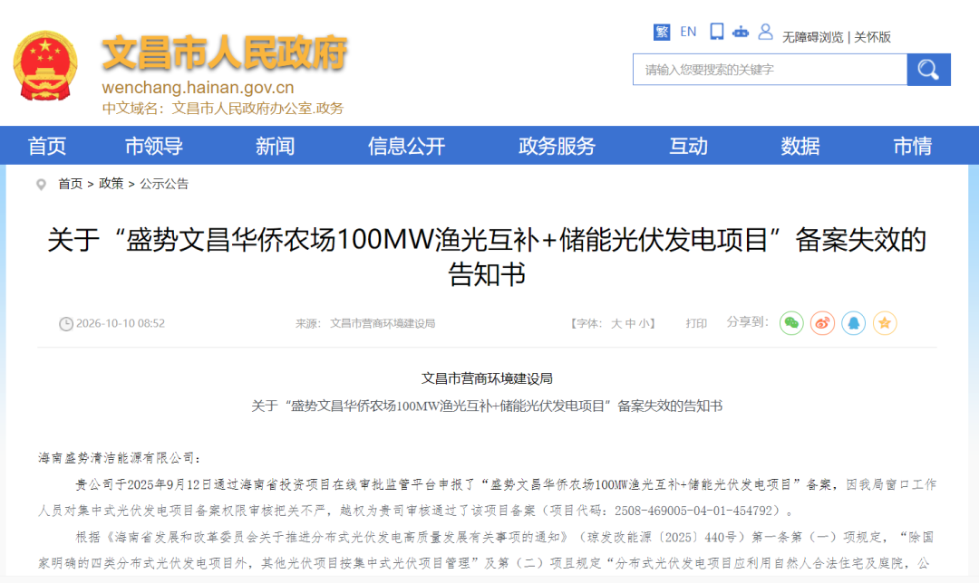Open 市情 navigation menu
This screenshot has width=979, height=583.
click(912, 146)
